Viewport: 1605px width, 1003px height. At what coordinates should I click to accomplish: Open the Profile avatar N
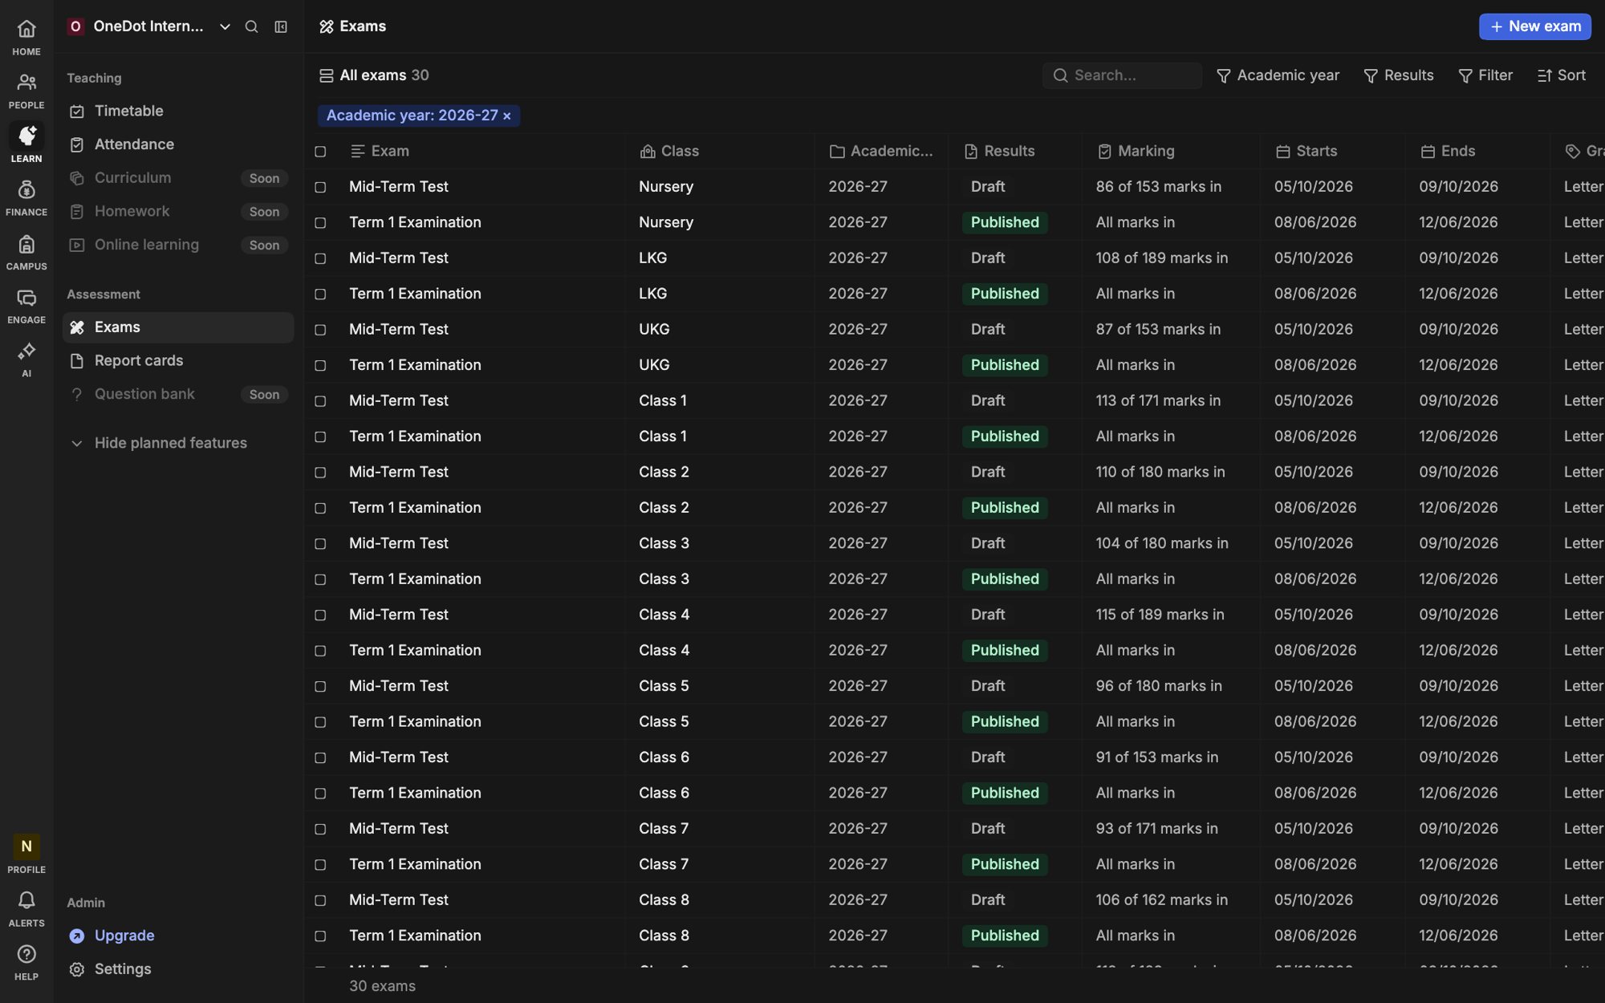click(x=26, y=847)
